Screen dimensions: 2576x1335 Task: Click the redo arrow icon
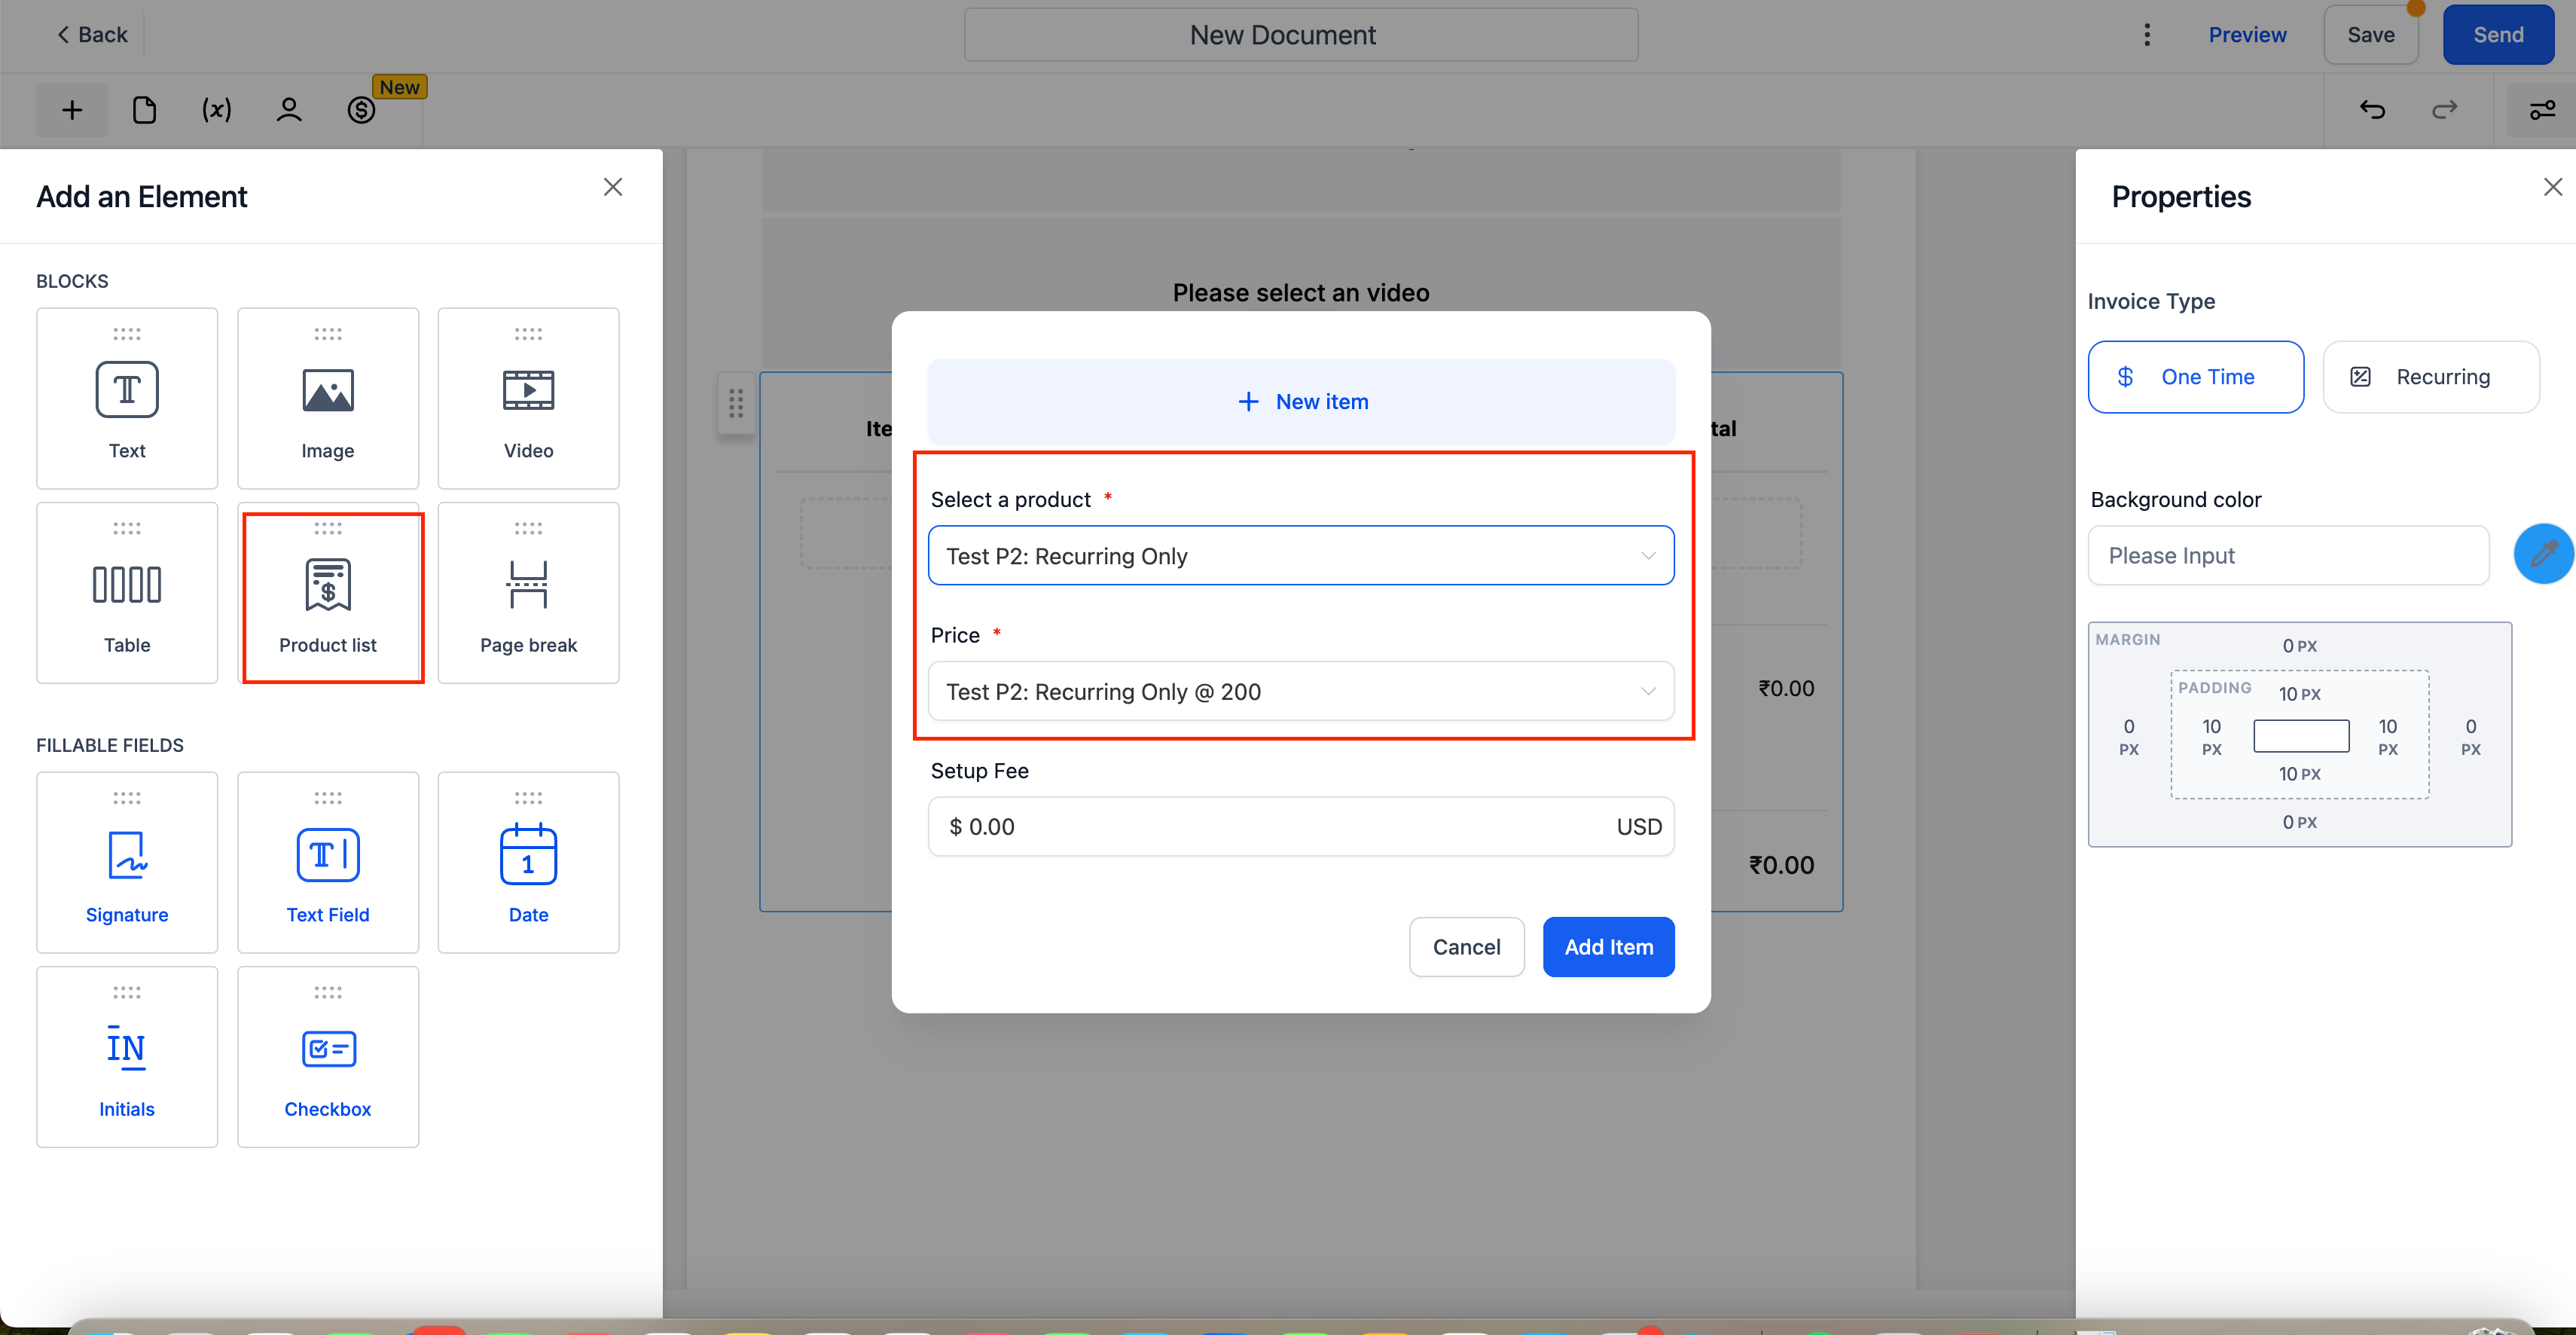[x=2444, y=110]
